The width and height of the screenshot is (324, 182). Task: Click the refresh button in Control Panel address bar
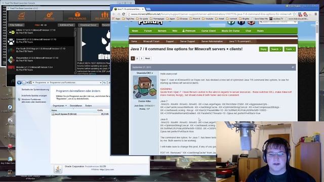[x=105, y=82]
